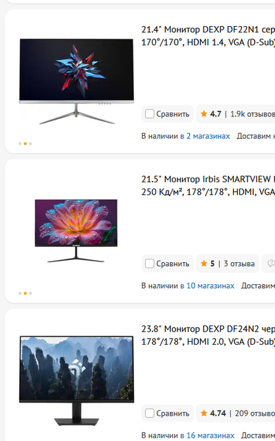Click the star rating icon for DEXP DF22N1
This screenshot has height=441, width=275.
[204, 114]
